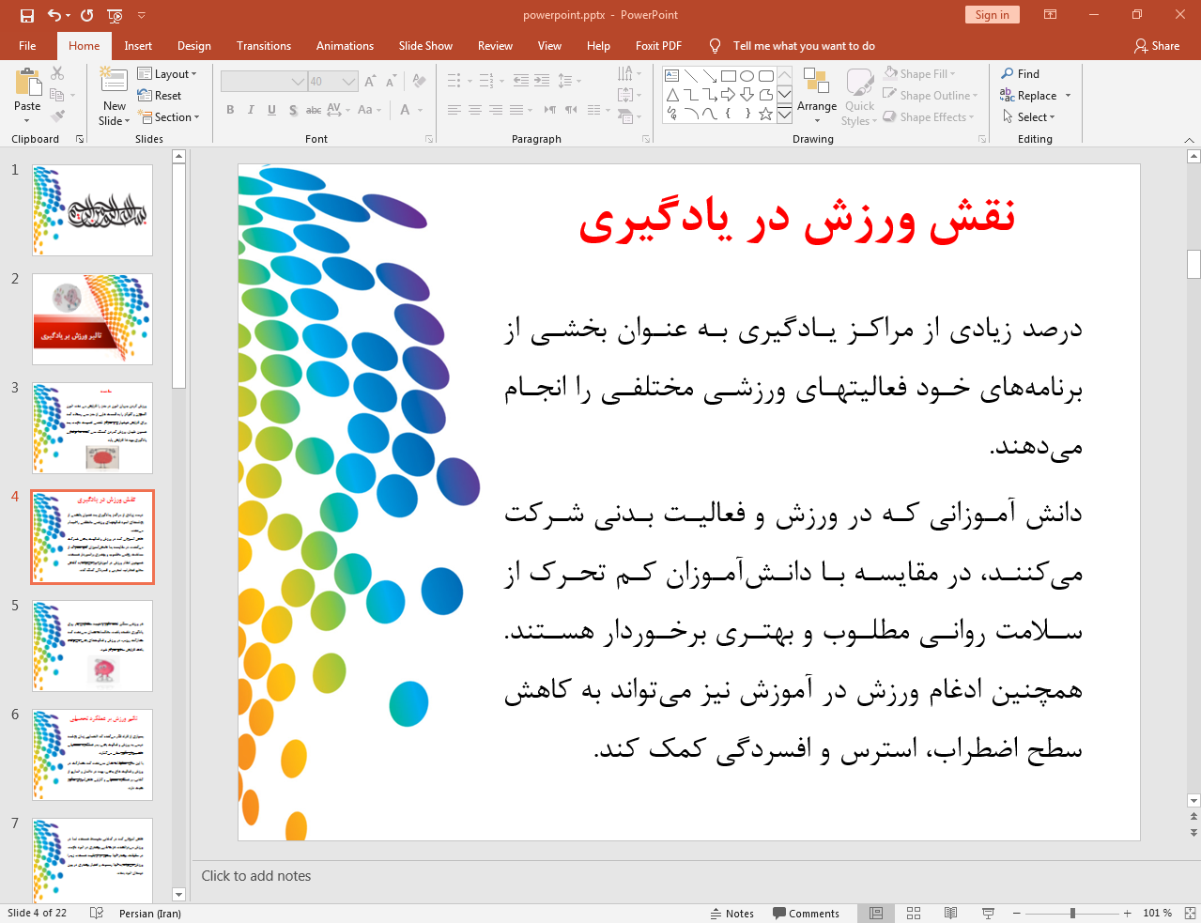Switch to Slide Sorter view in status bar
Image resolution: width=1201 pixels, height=923 pixels.
pyautogui.click(x=914, y=913)
